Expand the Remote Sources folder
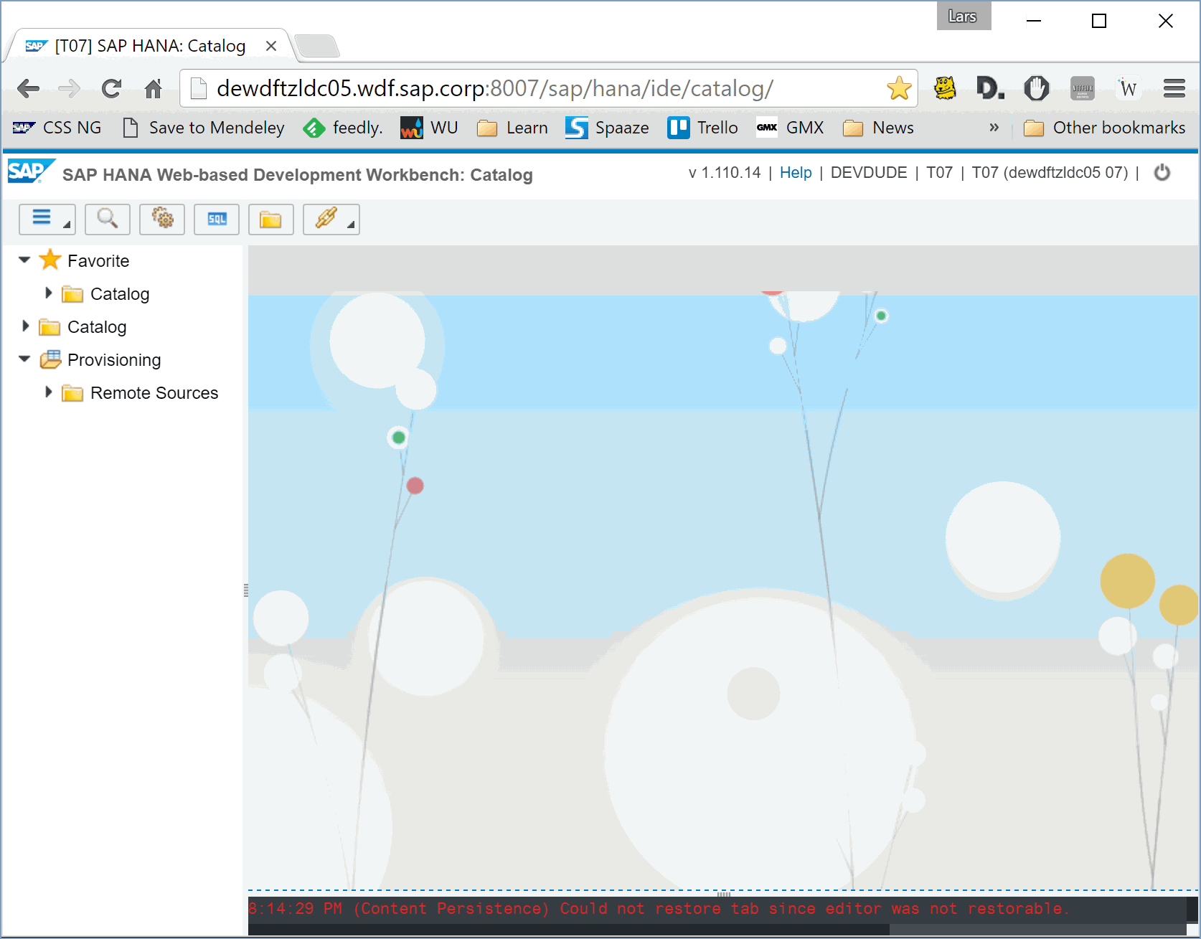The height and width of the screenshot is (939, 1201). [x=48, y=392]
